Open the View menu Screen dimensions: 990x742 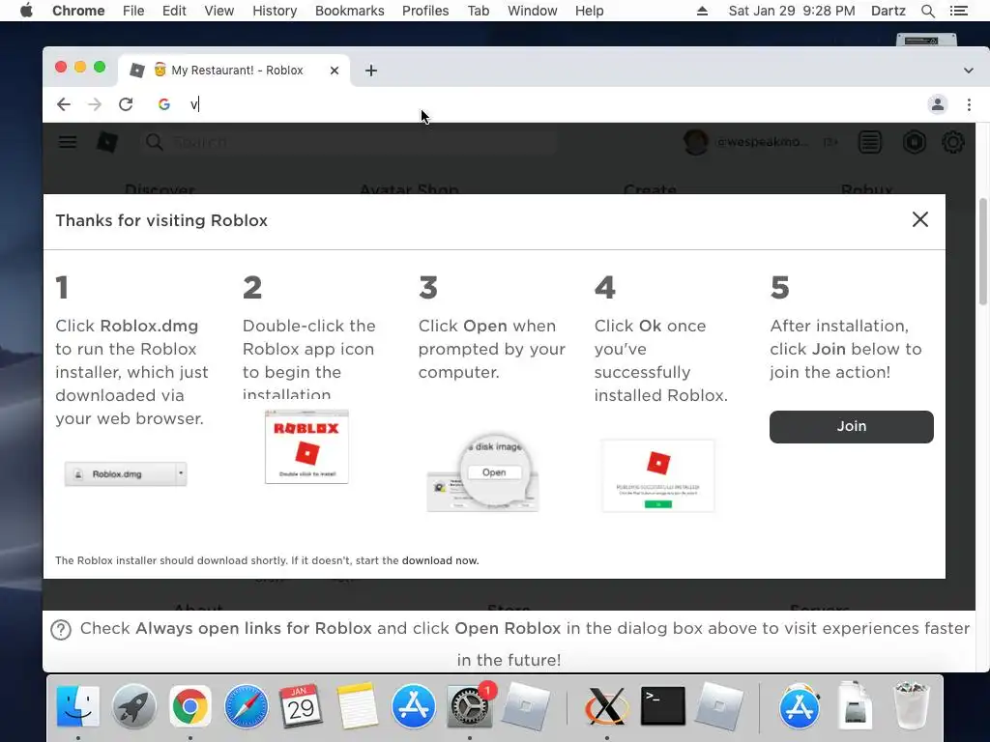coord(219,11)
